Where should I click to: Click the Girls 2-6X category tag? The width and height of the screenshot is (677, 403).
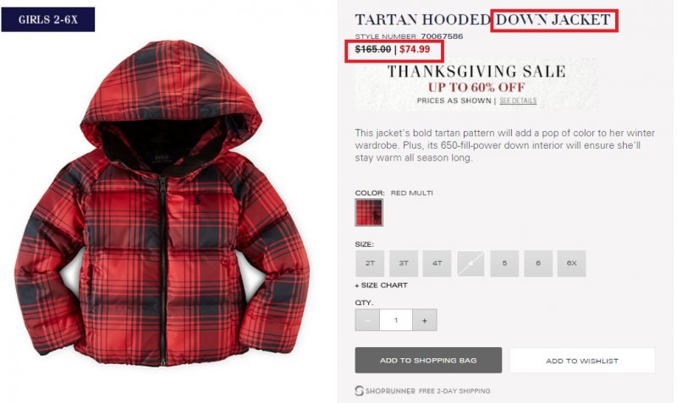point(48,19)
